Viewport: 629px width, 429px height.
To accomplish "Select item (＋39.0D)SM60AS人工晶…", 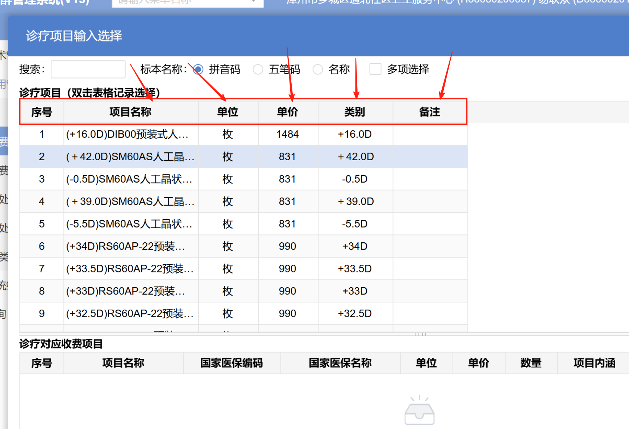I will pos(131,202).
